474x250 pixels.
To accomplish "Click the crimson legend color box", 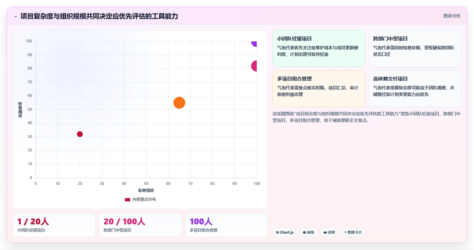I will point(127,199).
